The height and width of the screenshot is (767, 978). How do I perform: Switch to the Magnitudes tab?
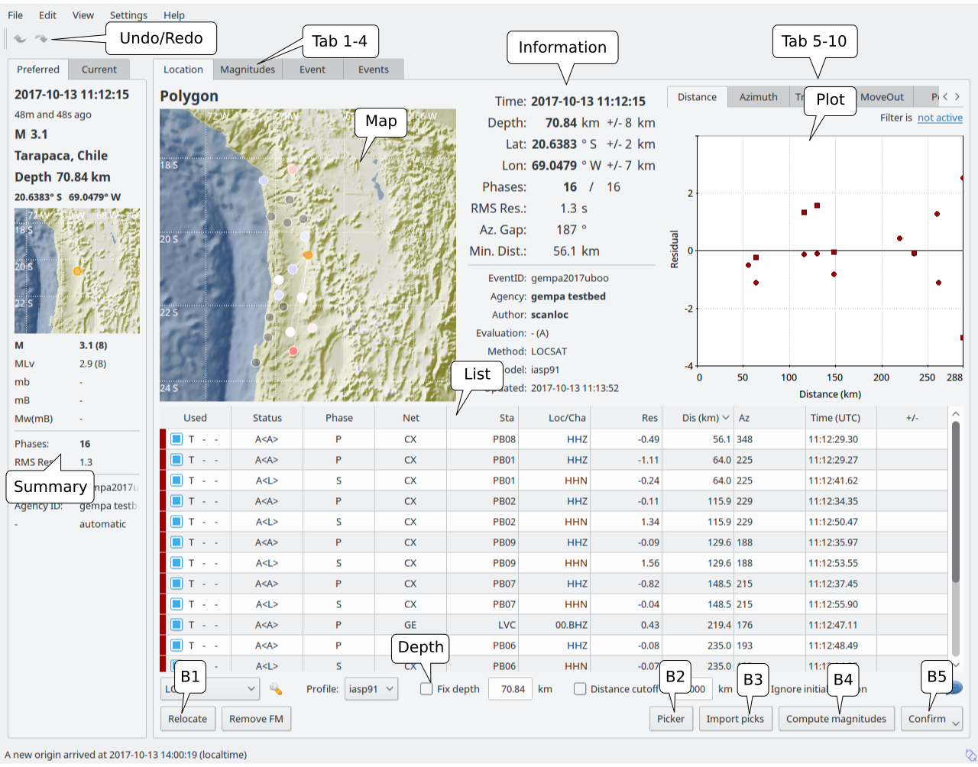pos(248,70)
